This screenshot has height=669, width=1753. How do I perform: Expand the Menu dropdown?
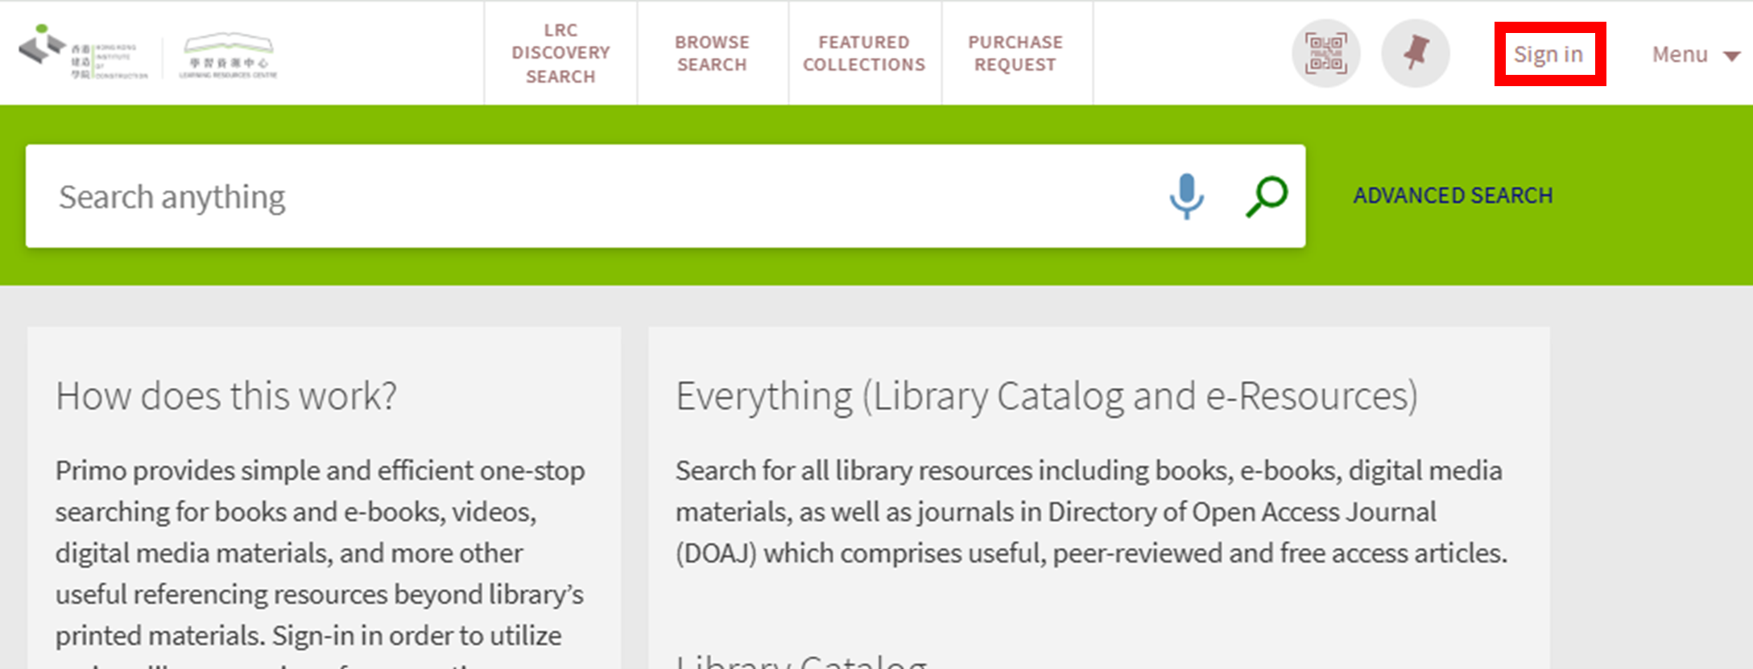[1694, 54]
